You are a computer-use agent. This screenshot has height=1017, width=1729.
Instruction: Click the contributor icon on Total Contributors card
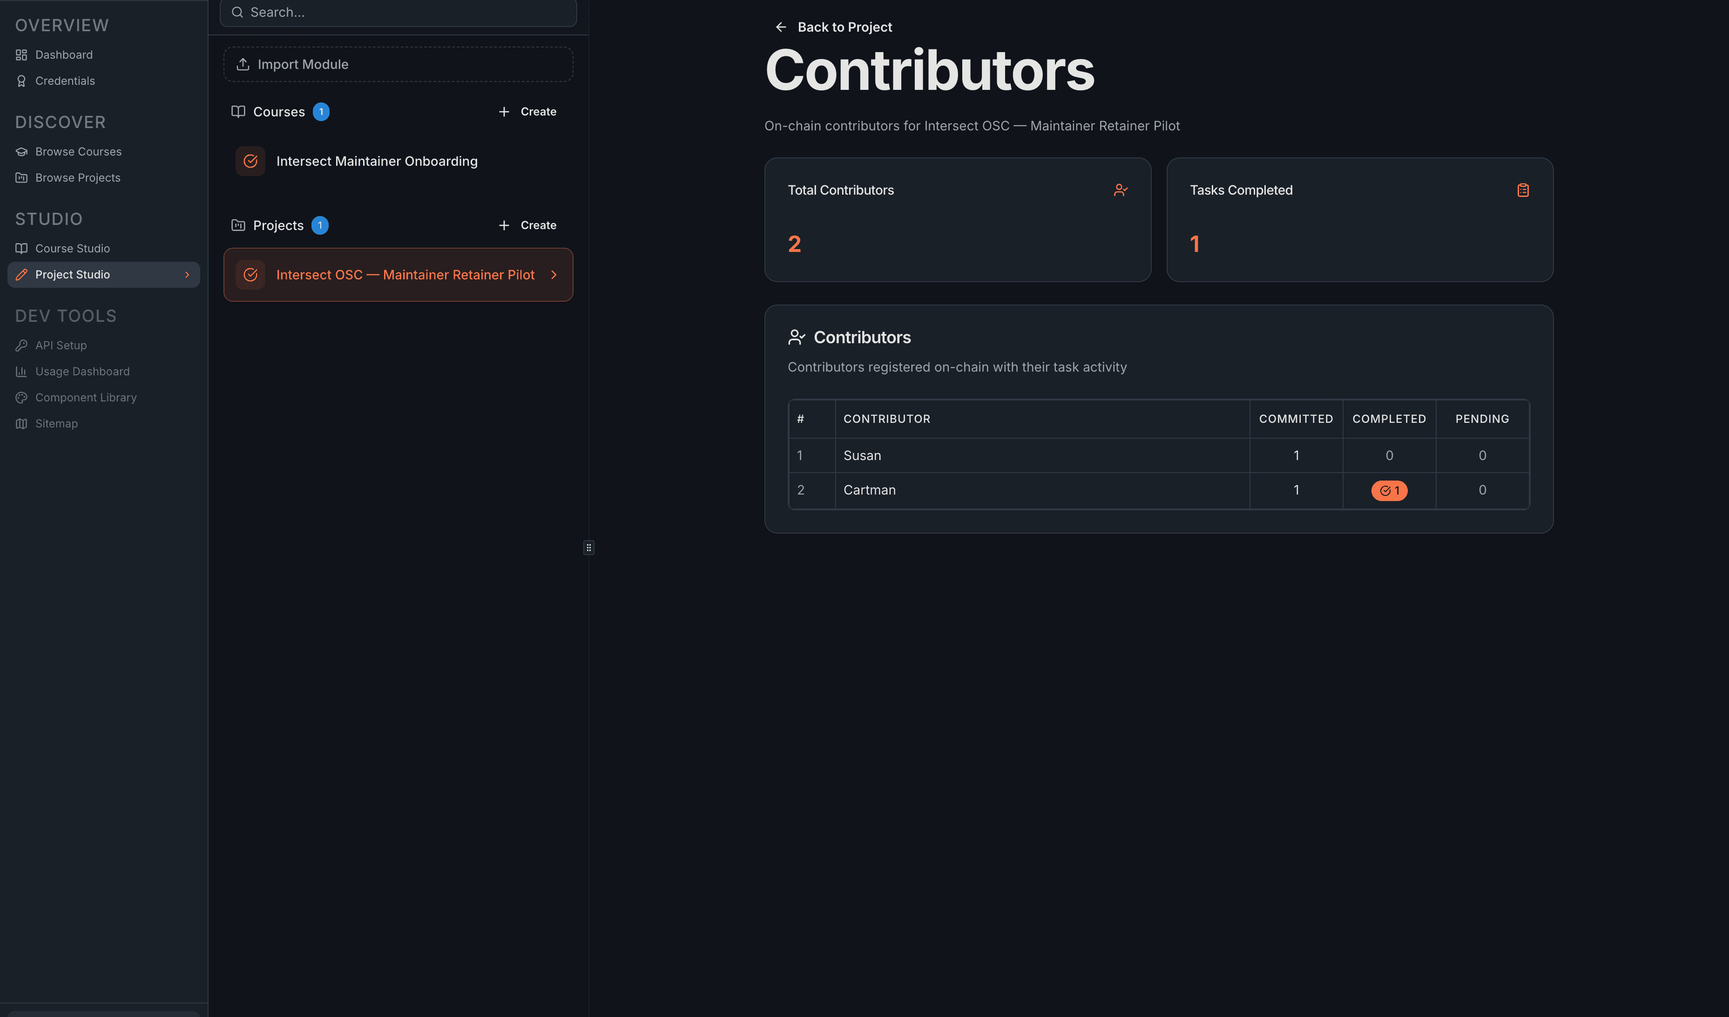tap(1121, 190)
